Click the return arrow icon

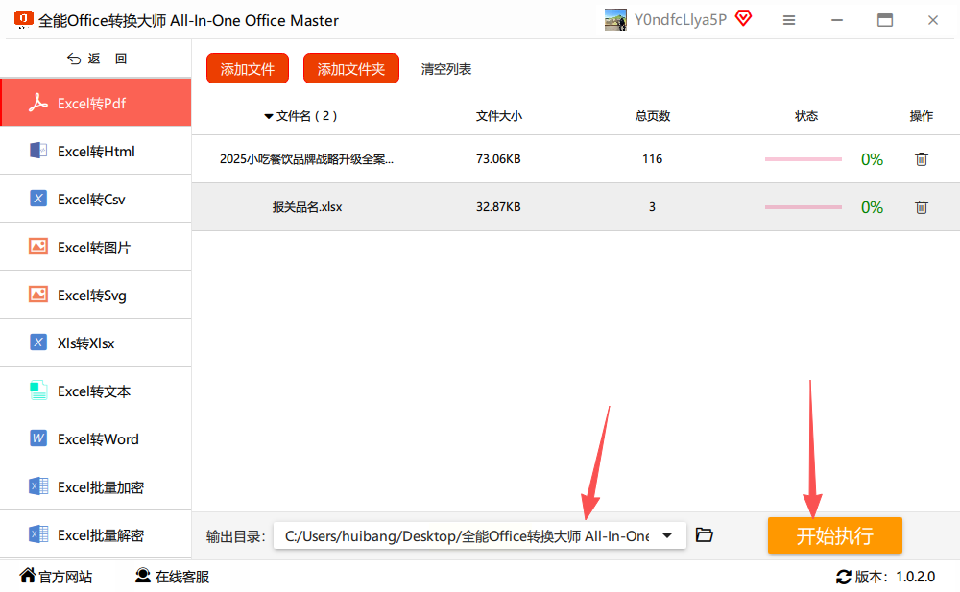[x=74, y=59]
